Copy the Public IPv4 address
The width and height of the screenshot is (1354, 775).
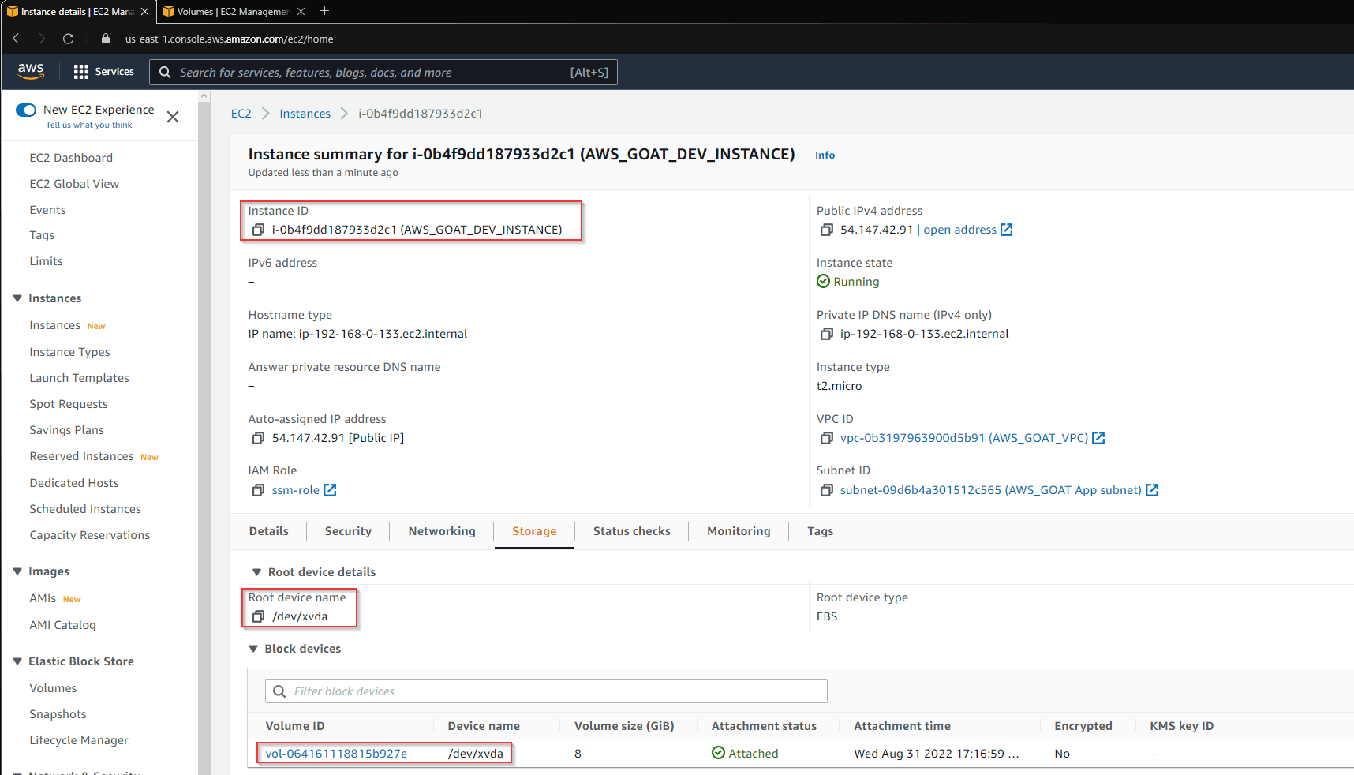point(826,230)
